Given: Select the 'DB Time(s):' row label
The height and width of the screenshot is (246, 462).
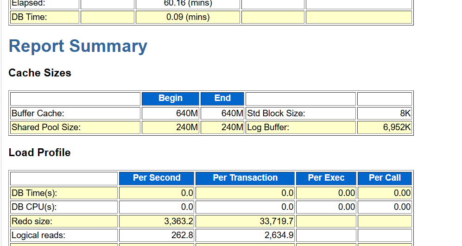Looking at the screenshot, I should pos(34,193).
